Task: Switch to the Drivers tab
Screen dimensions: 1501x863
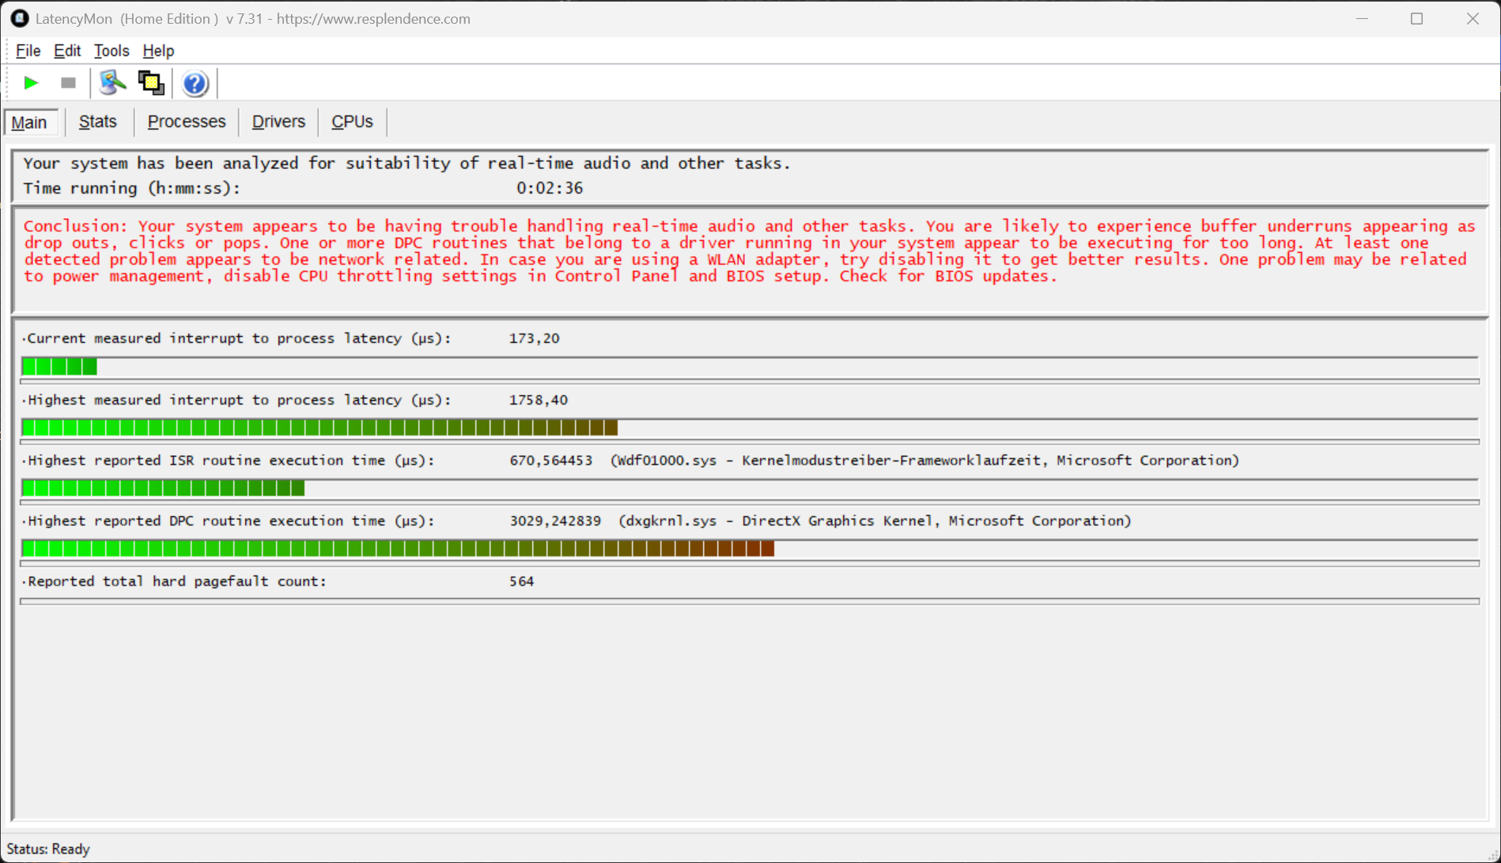Action: (278, 122)
